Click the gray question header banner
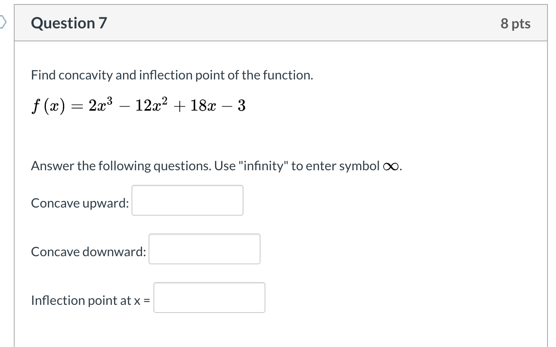This screenshot has height=347, width=556. point(280,23)
